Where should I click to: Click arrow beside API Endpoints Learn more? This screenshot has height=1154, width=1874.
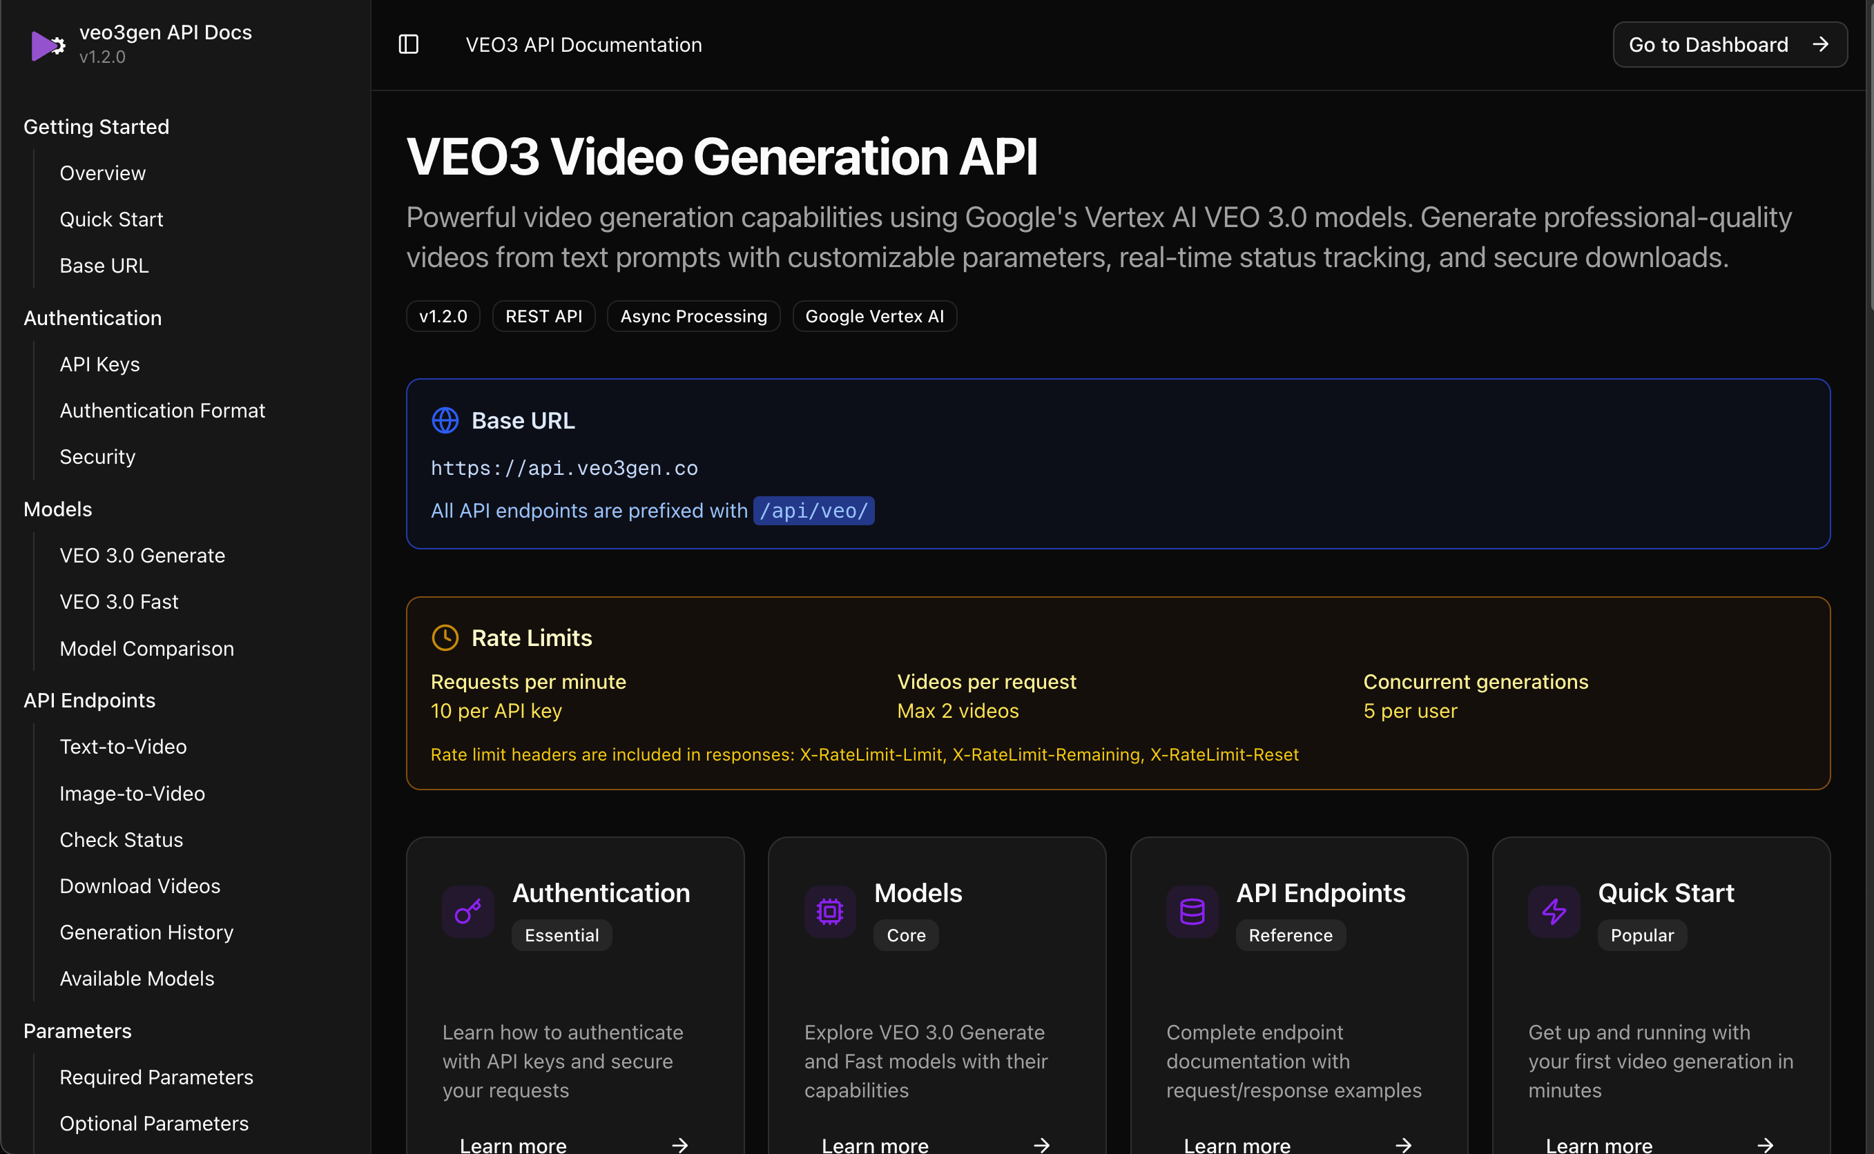1403,1145
